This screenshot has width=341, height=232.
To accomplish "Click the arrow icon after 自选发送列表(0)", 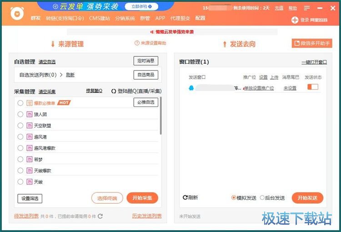I will click(61, 75).
